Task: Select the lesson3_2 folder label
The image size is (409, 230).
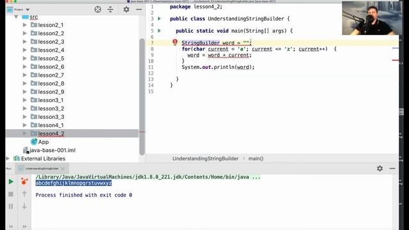Action: 51,109
